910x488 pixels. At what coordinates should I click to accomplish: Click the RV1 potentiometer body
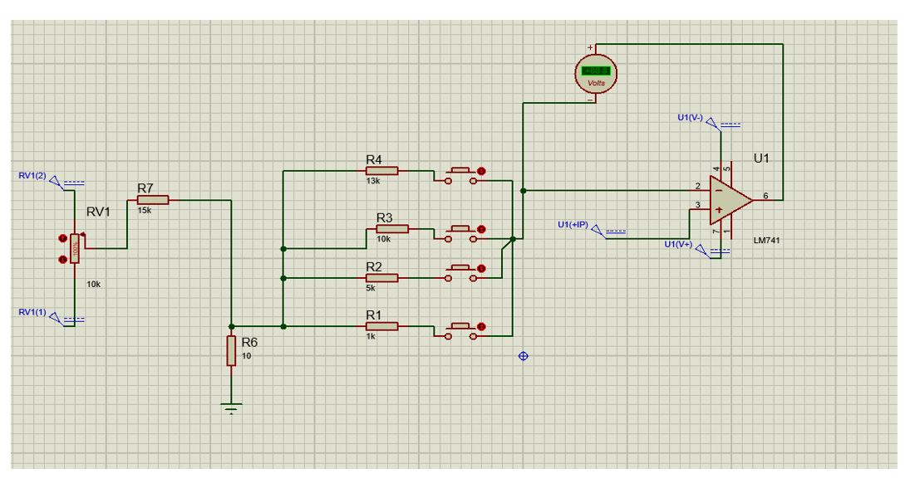75,249
